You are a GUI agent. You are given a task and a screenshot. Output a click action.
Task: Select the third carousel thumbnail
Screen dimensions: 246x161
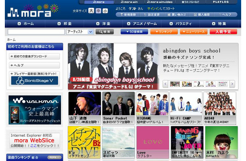coord(199,84)
